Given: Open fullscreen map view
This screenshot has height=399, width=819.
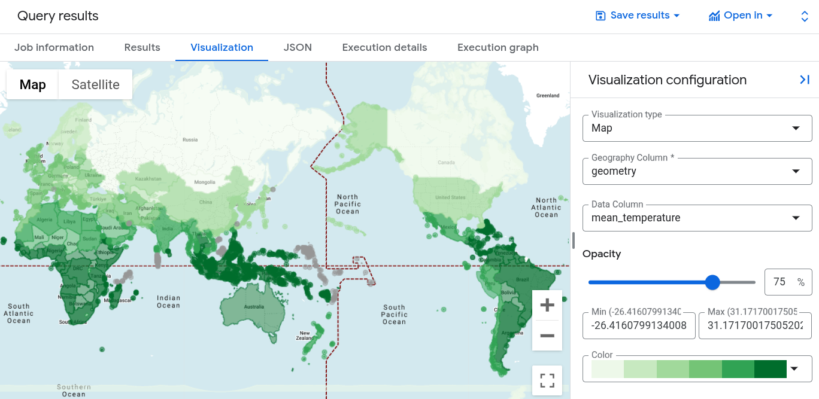Looking at the screenshot, I should (x=547, y=380).
